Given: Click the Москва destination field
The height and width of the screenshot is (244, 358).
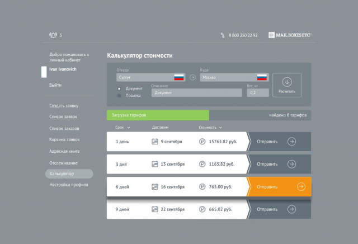Looking at the screenshot, I should (x=234, y=77).
